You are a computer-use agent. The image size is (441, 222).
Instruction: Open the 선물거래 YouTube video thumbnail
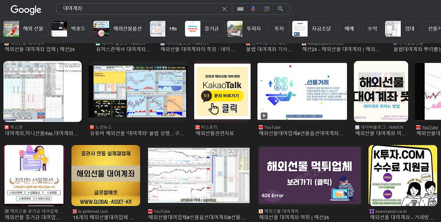coord(302,92)
